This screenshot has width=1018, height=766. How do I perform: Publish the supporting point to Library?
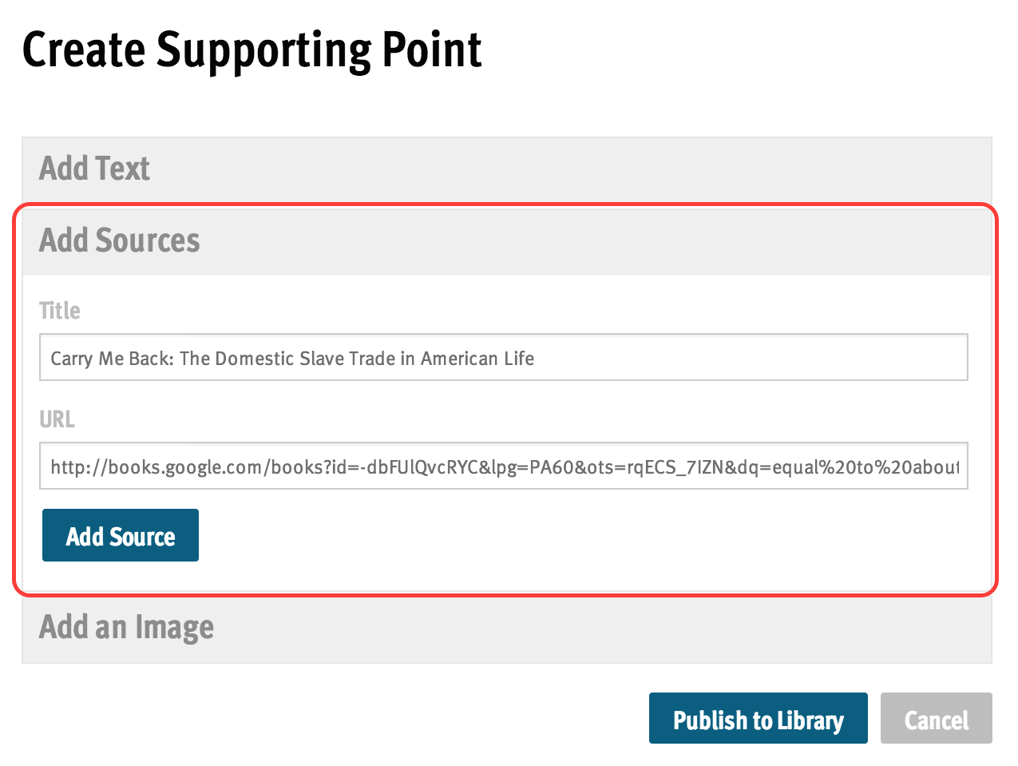[758, 718]
